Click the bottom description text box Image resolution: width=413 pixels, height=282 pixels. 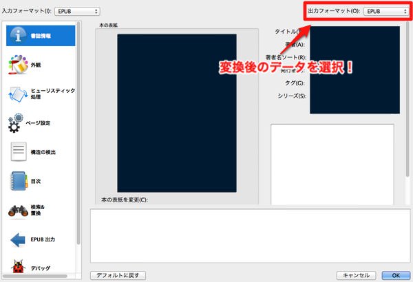click(x=251, y=236)
